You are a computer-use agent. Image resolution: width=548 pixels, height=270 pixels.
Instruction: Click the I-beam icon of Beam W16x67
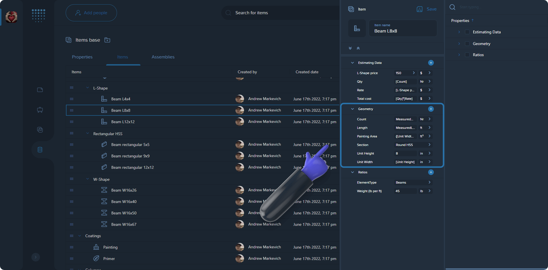pos(104,224)
